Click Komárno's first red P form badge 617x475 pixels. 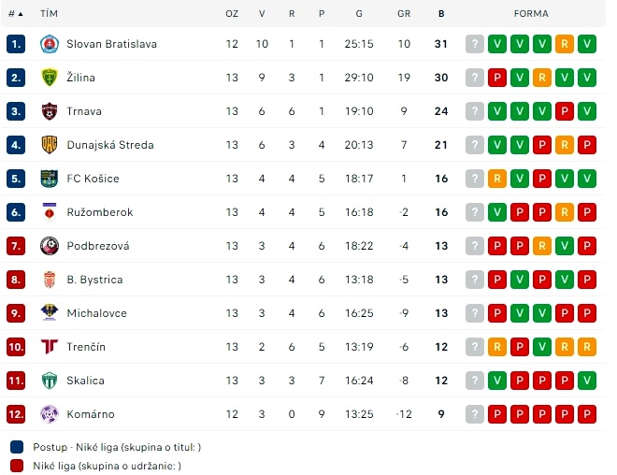[x=497, y=414]
